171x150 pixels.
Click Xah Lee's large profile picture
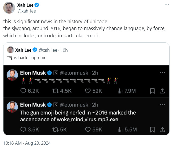9,8
